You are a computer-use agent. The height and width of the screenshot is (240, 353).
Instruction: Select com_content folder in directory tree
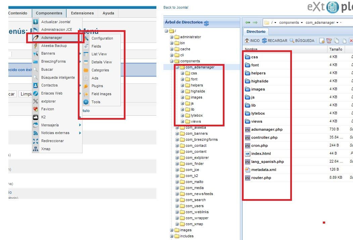tap(196, 152)
